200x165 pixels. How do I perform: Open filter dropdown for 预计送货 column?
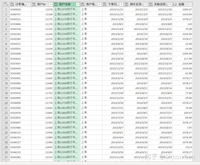tap(146, 4)
